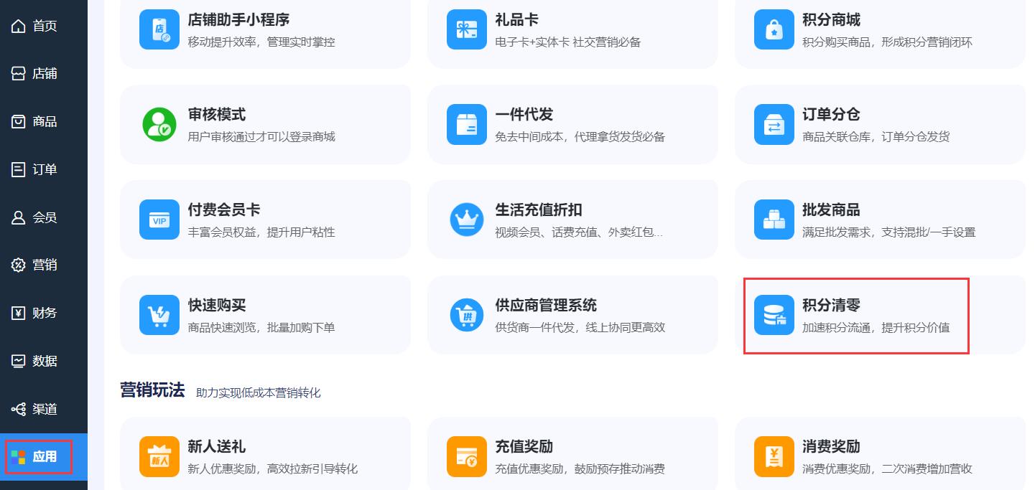Select the 应用 sidebar menu item
1035x490 pixels.
coord(44,457)
